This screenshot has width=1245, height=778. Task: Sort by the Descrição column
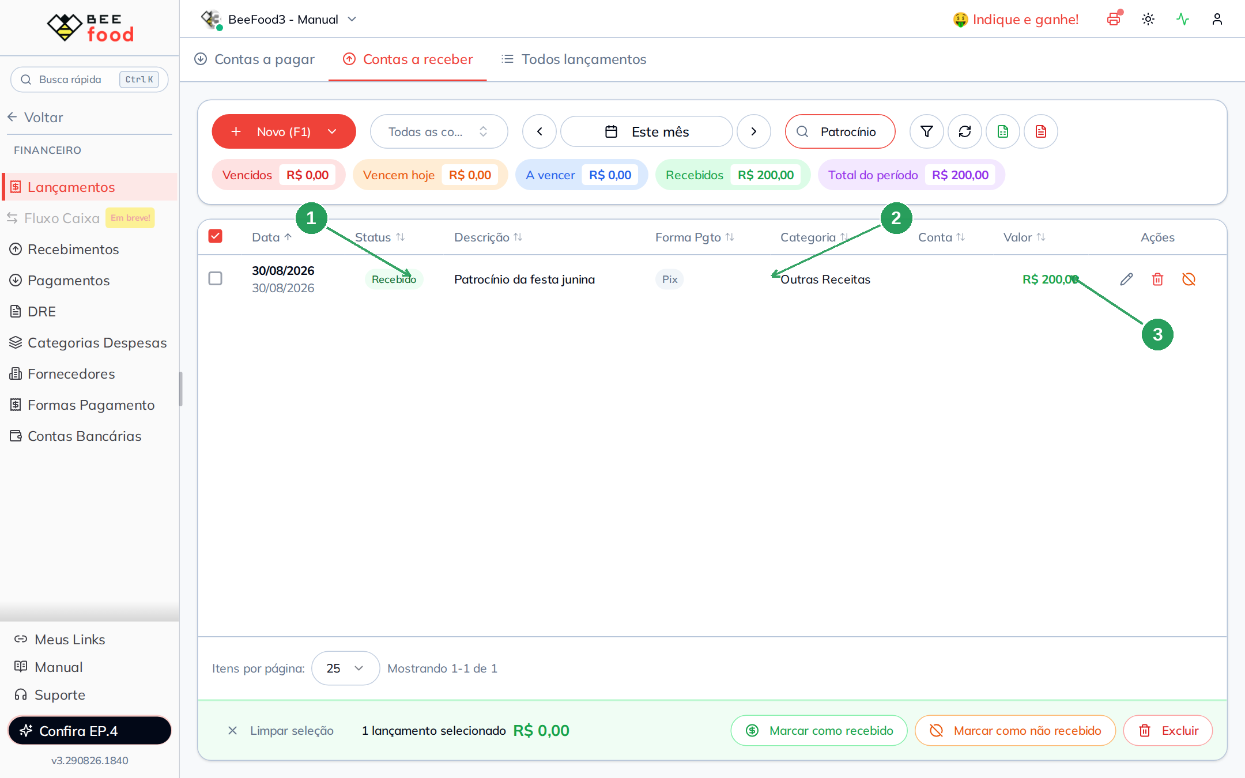489,237
